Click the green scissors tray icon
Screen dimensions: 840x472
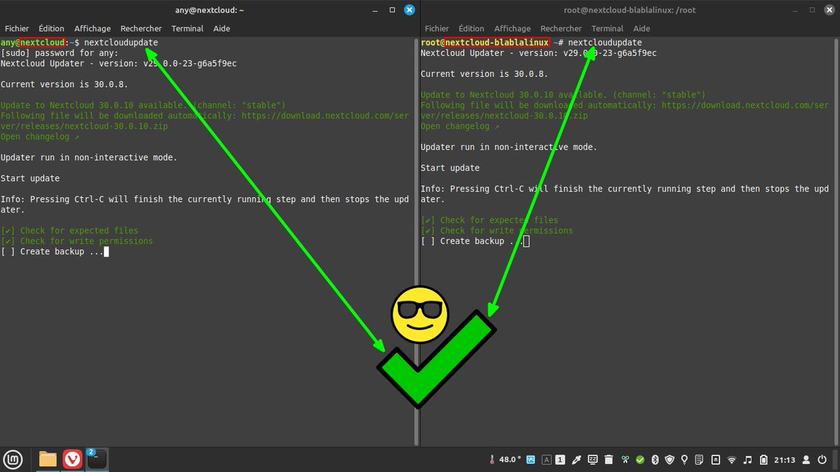point(625,460)
